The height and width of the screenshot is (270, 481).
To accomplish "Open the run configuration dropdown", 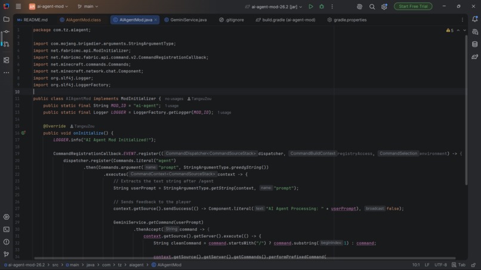I will (273, 7).
